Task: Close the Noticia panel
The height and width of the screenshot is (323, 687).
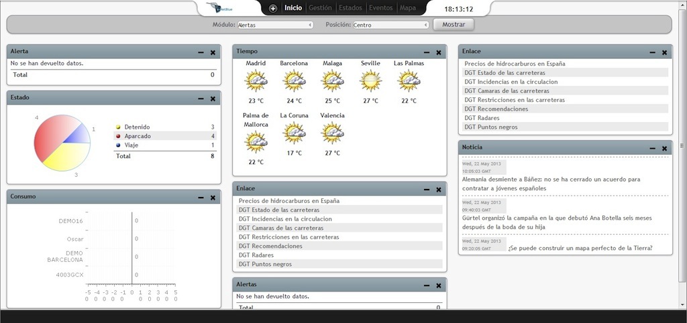Action: point(664,148)
